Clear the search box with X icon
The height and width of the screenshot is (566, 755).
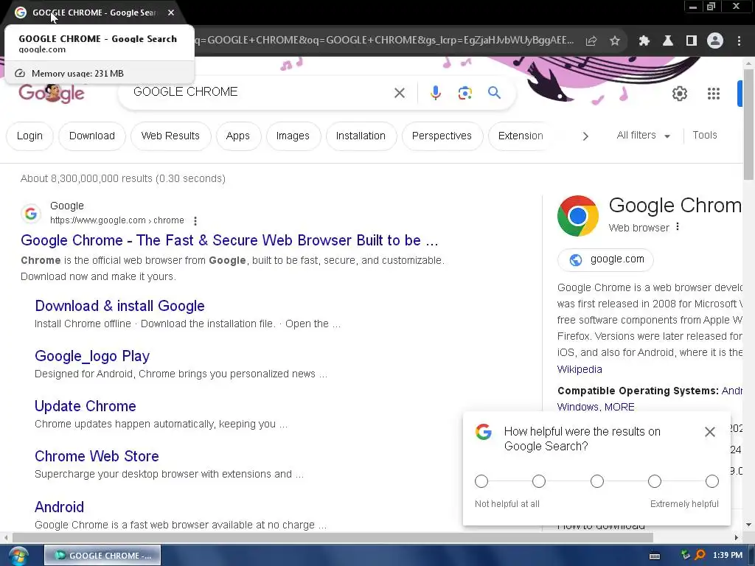pos(399,93)
